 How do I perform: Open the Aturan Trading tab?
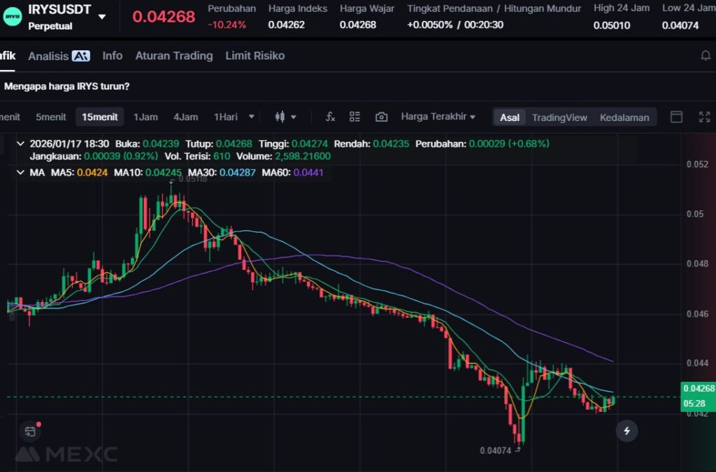173,56
